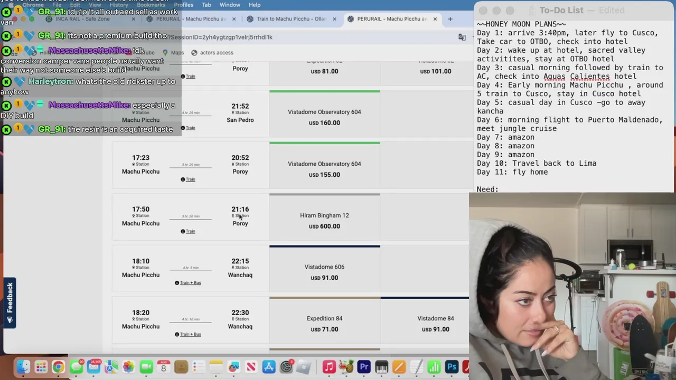Open the actors access bookmark

point(212,53)
